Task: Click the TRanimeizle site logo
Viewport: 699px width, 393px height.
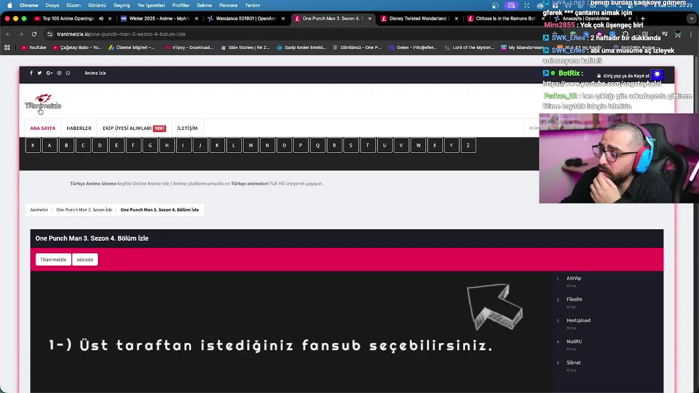Action: (x=43, y=102)
